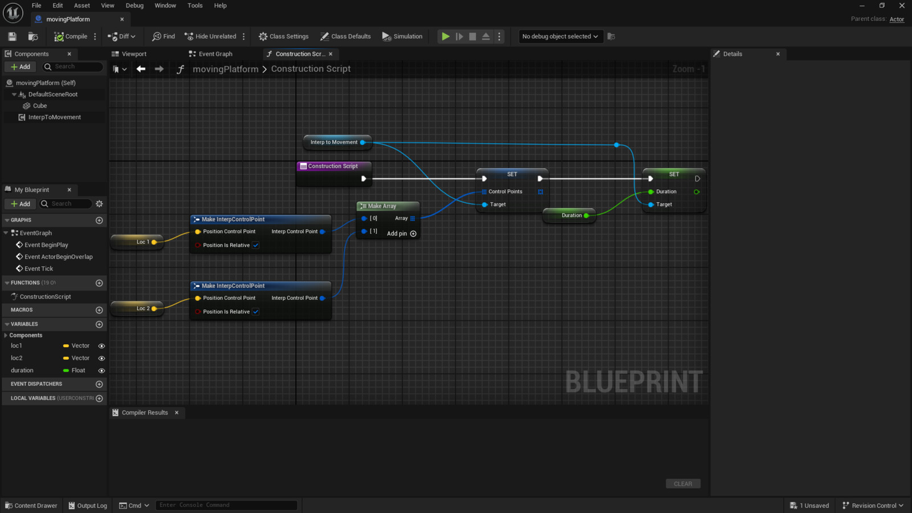Add a new graph with plus icon
This screenshot has width=912, height=513.
tap(99, 220)
